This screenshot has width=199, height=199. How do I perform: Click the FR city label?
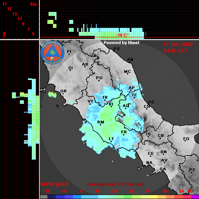(x=124, y=132)
